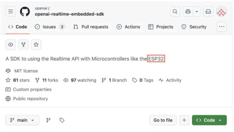This screenshot has height=132, width=234.
Task: Expand the Copilot dropdown arrow
Action: 197,11
